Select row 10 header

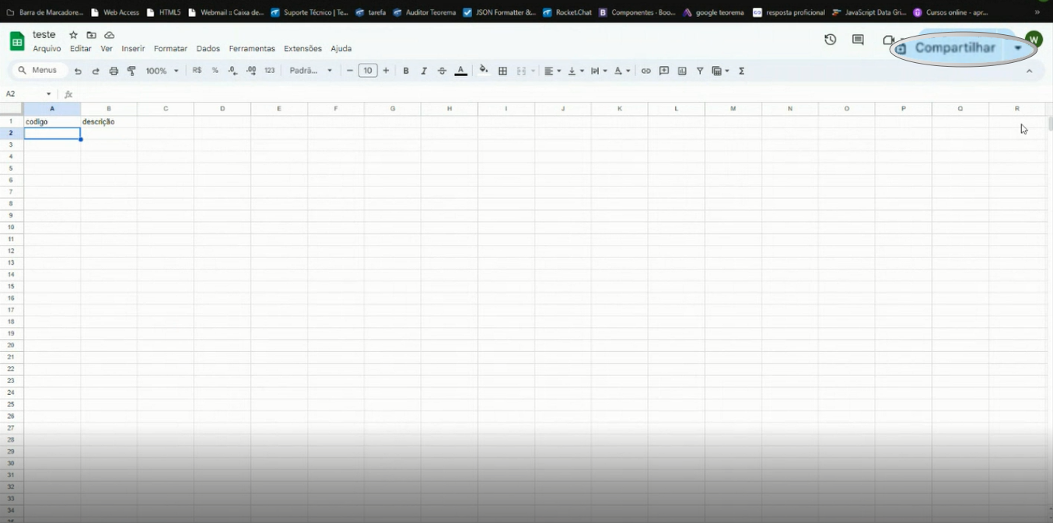[x=11, y=227]
